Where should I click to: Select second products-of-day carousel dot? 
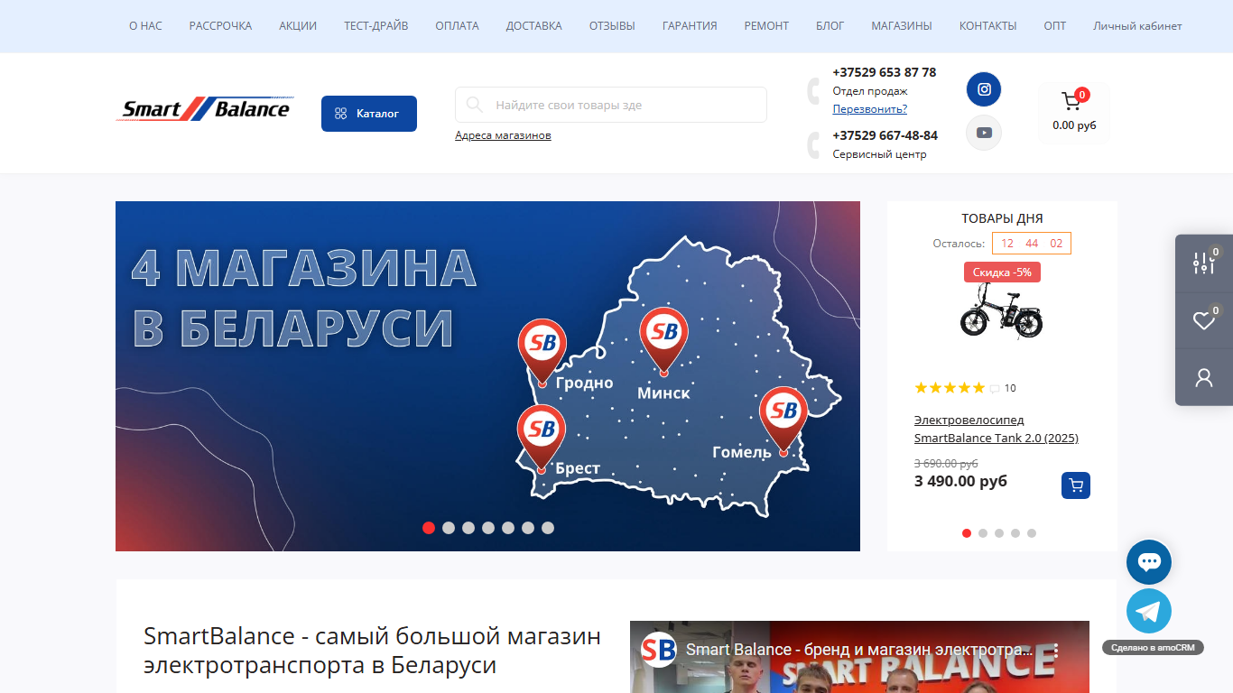(x=983, y=533)
